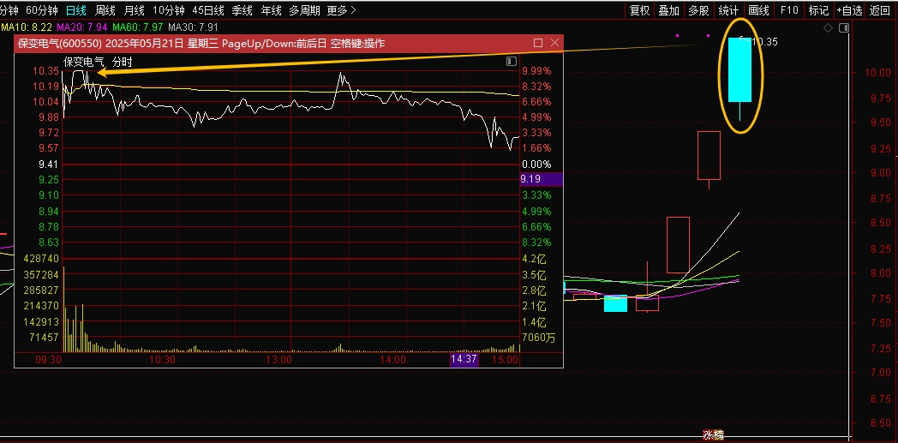898x443 pixels.
Task: Click the MA30: 7.91 indicator label
Action: coord(194,27)
